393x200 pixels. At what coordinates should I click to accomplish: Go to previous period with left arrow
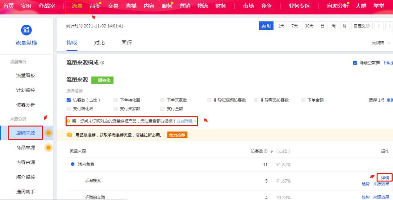[379, 26]
